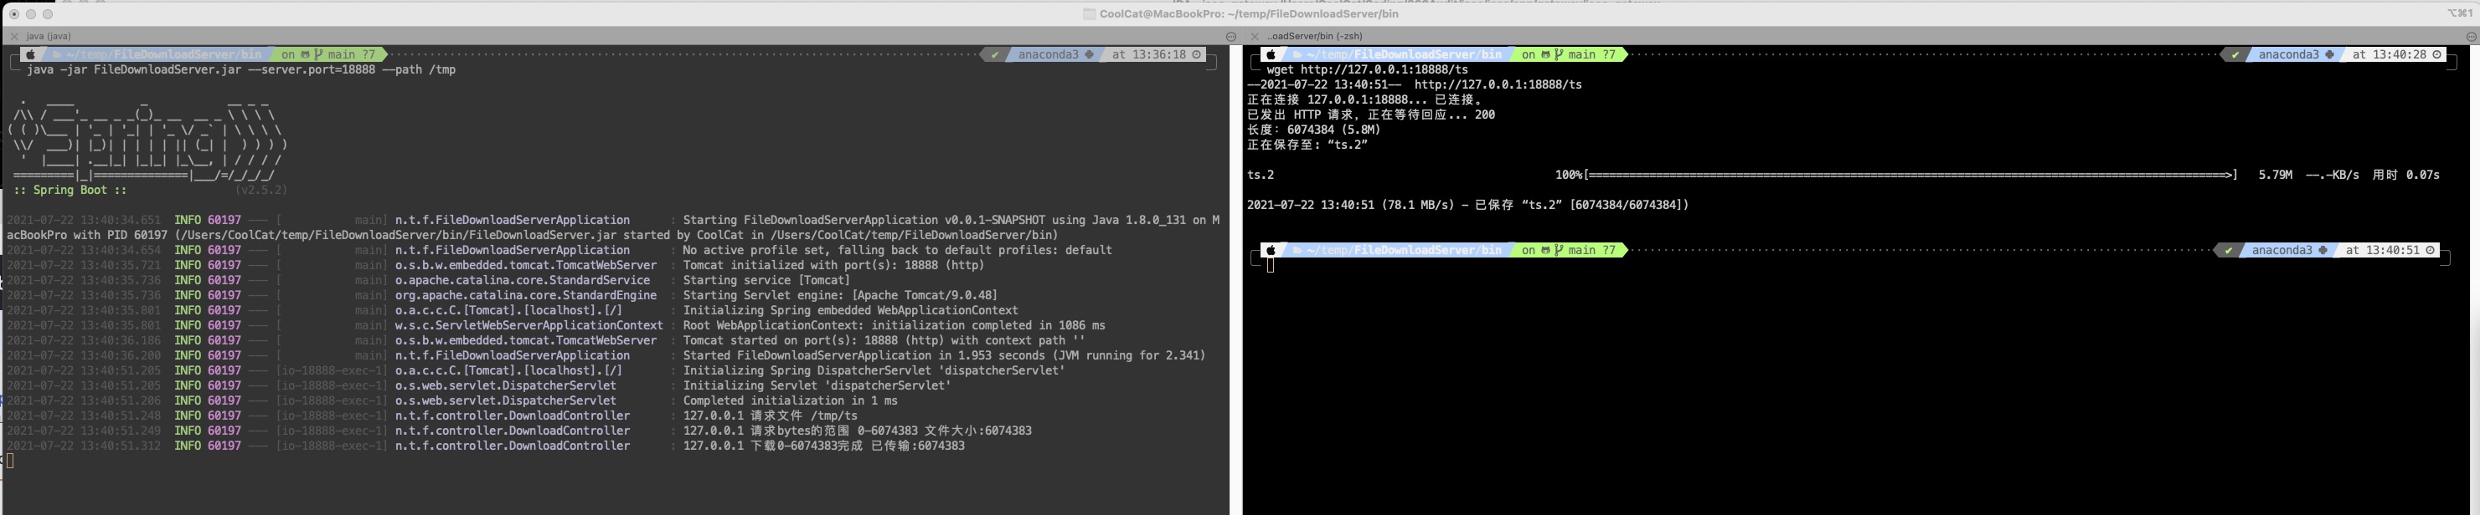Screen dimensions: 2480x515
Task: Click the '已发出 HTTP 请求' response 200 line
Action: click(1371, 115)
